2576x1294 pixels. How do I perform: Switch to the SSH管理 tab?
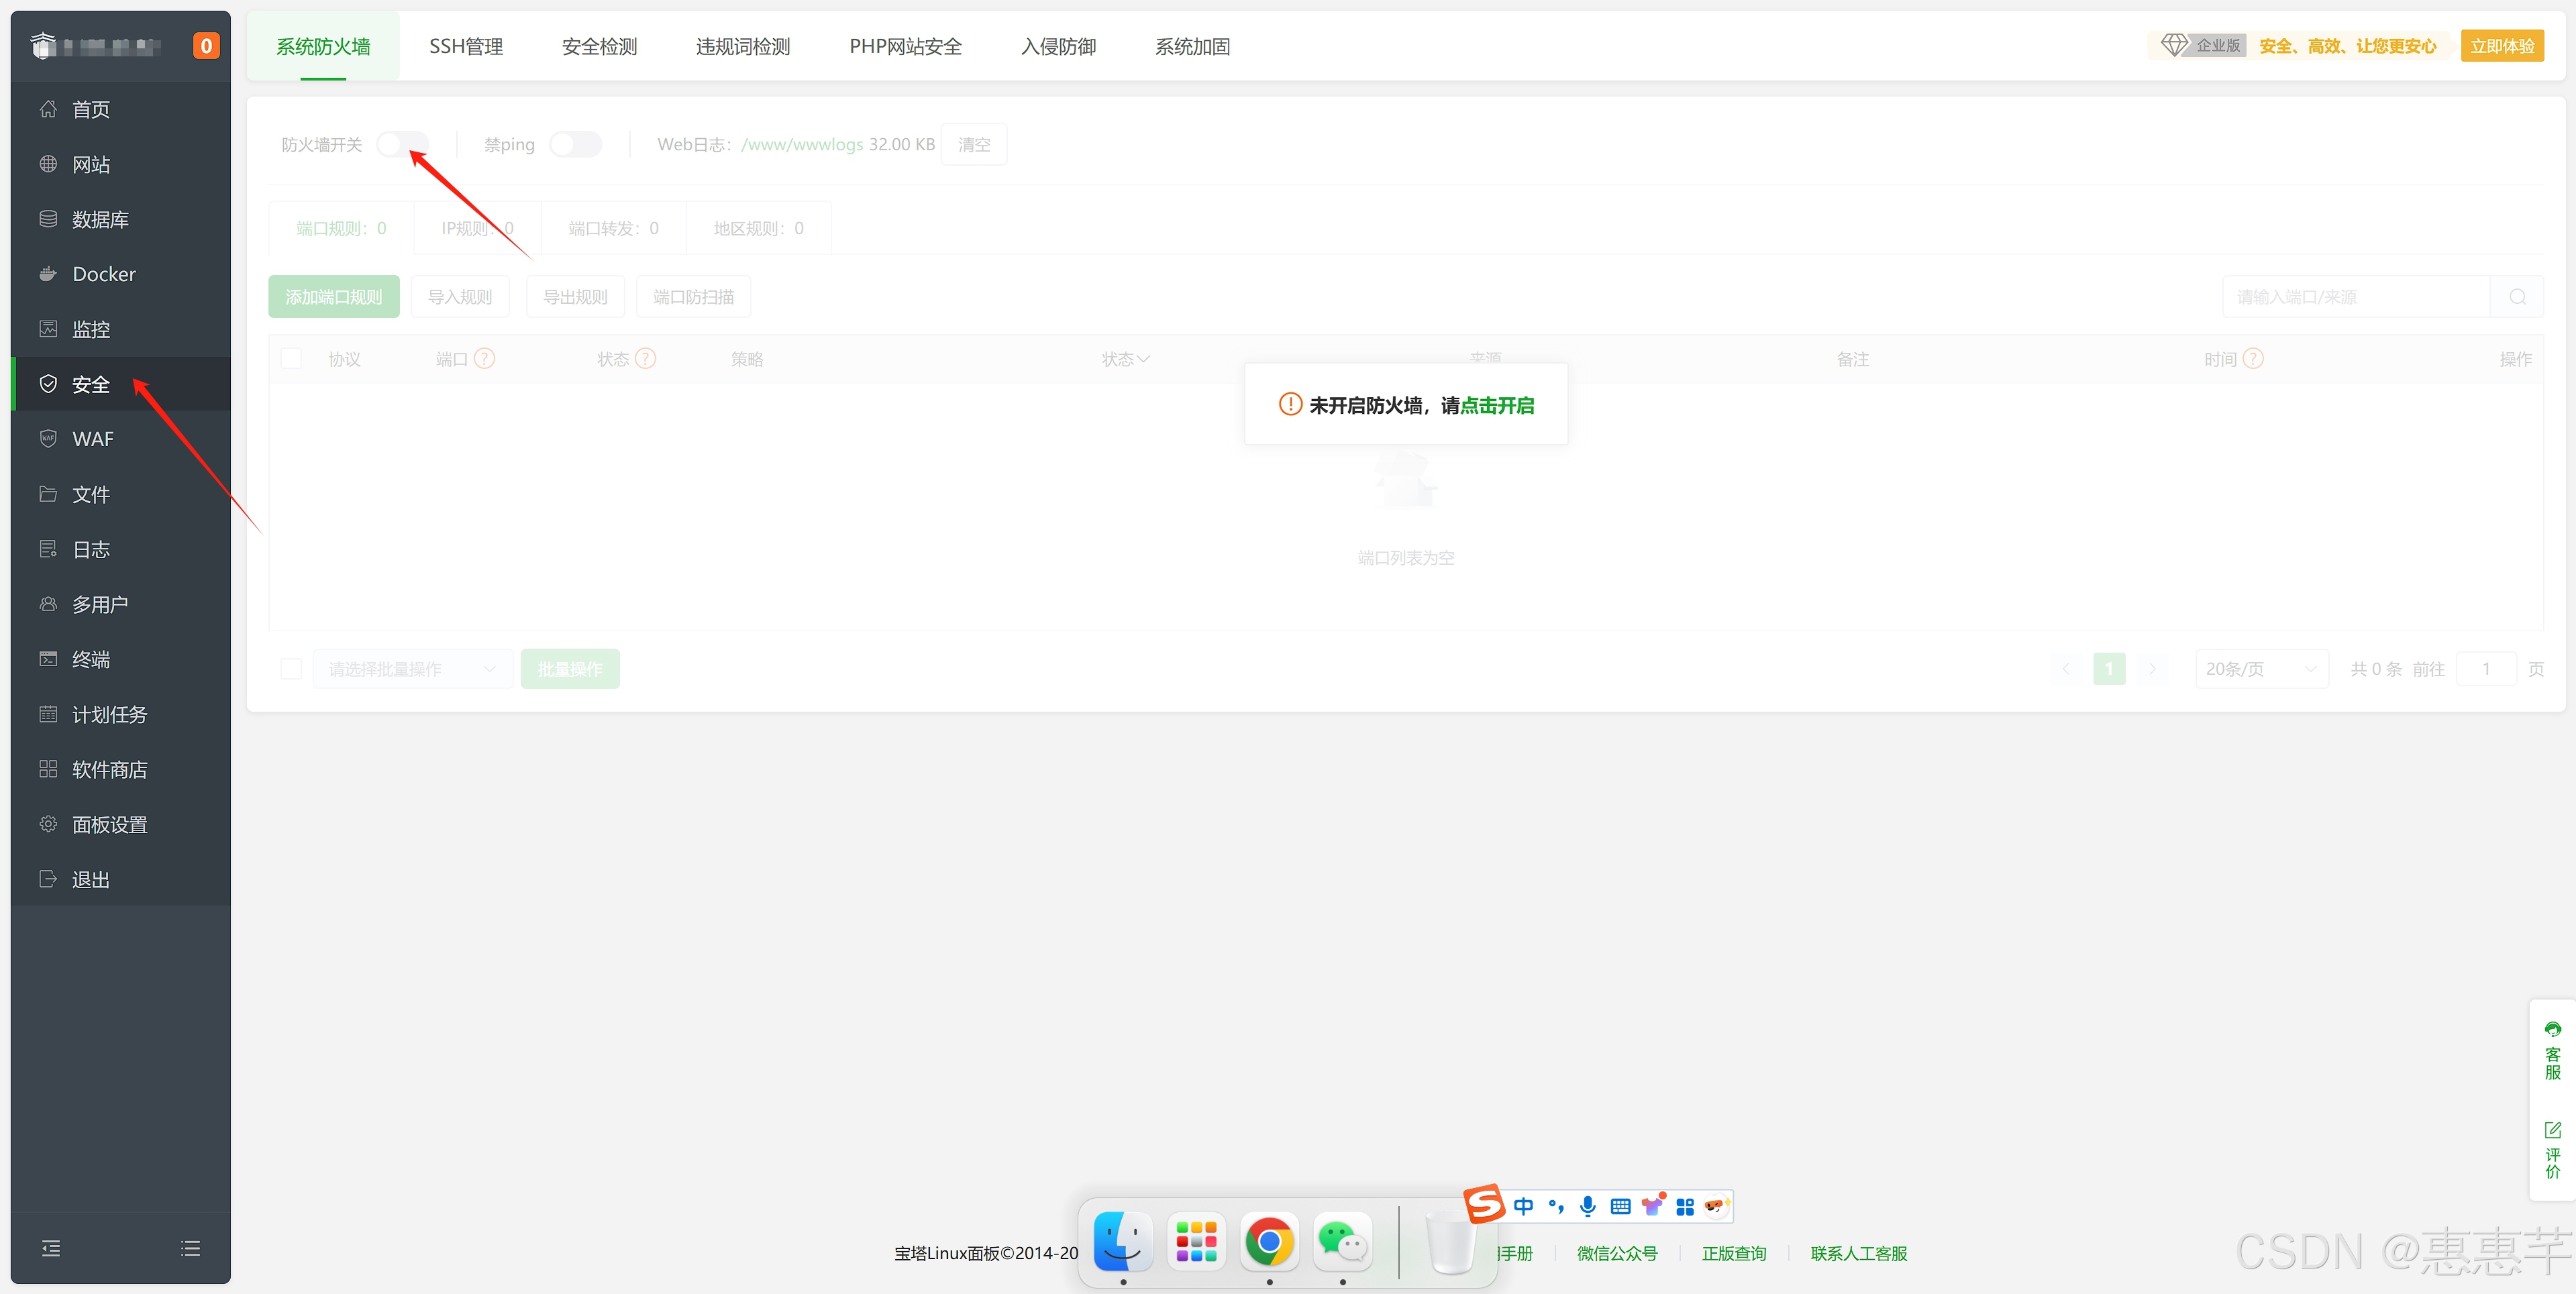(466, 46)
